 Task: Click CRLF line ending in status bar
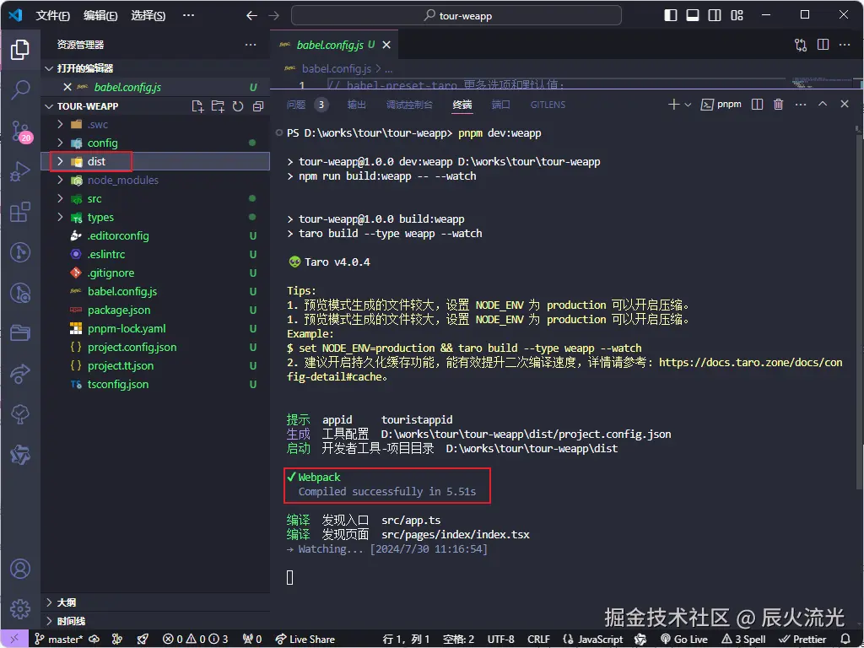(x=538, y=640)
